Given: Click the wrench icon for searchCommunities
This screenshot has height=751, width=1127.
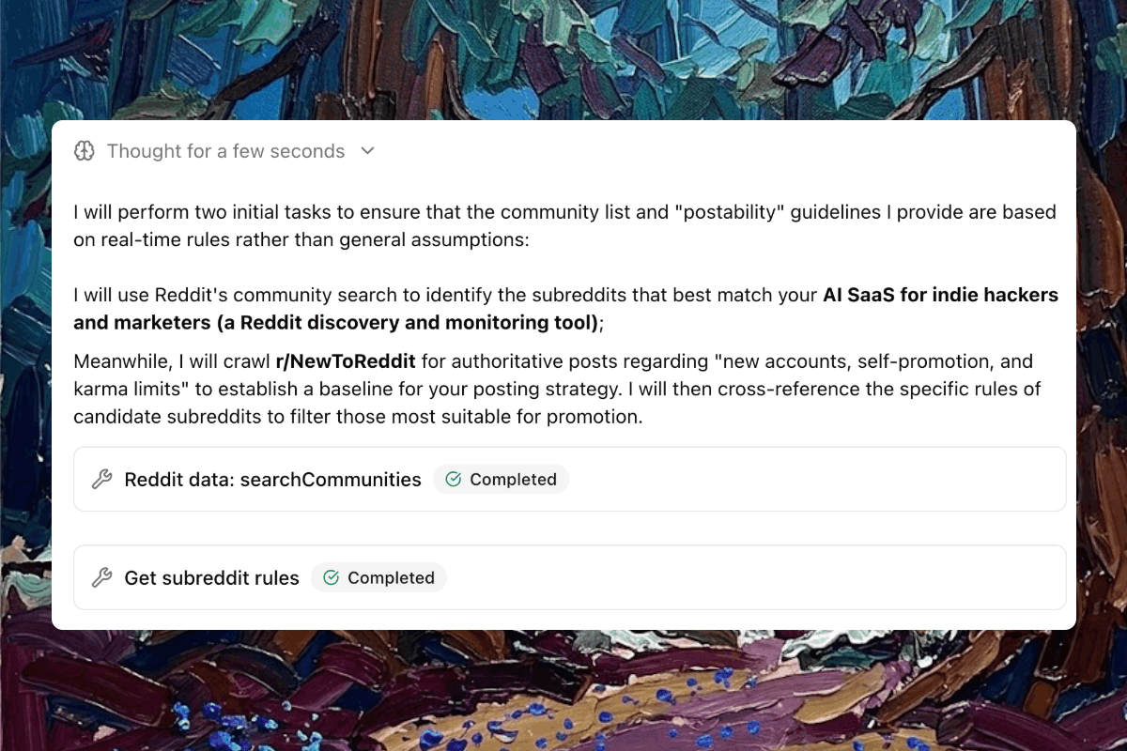Looking at the screenshot, I should (x=101, y=480).
